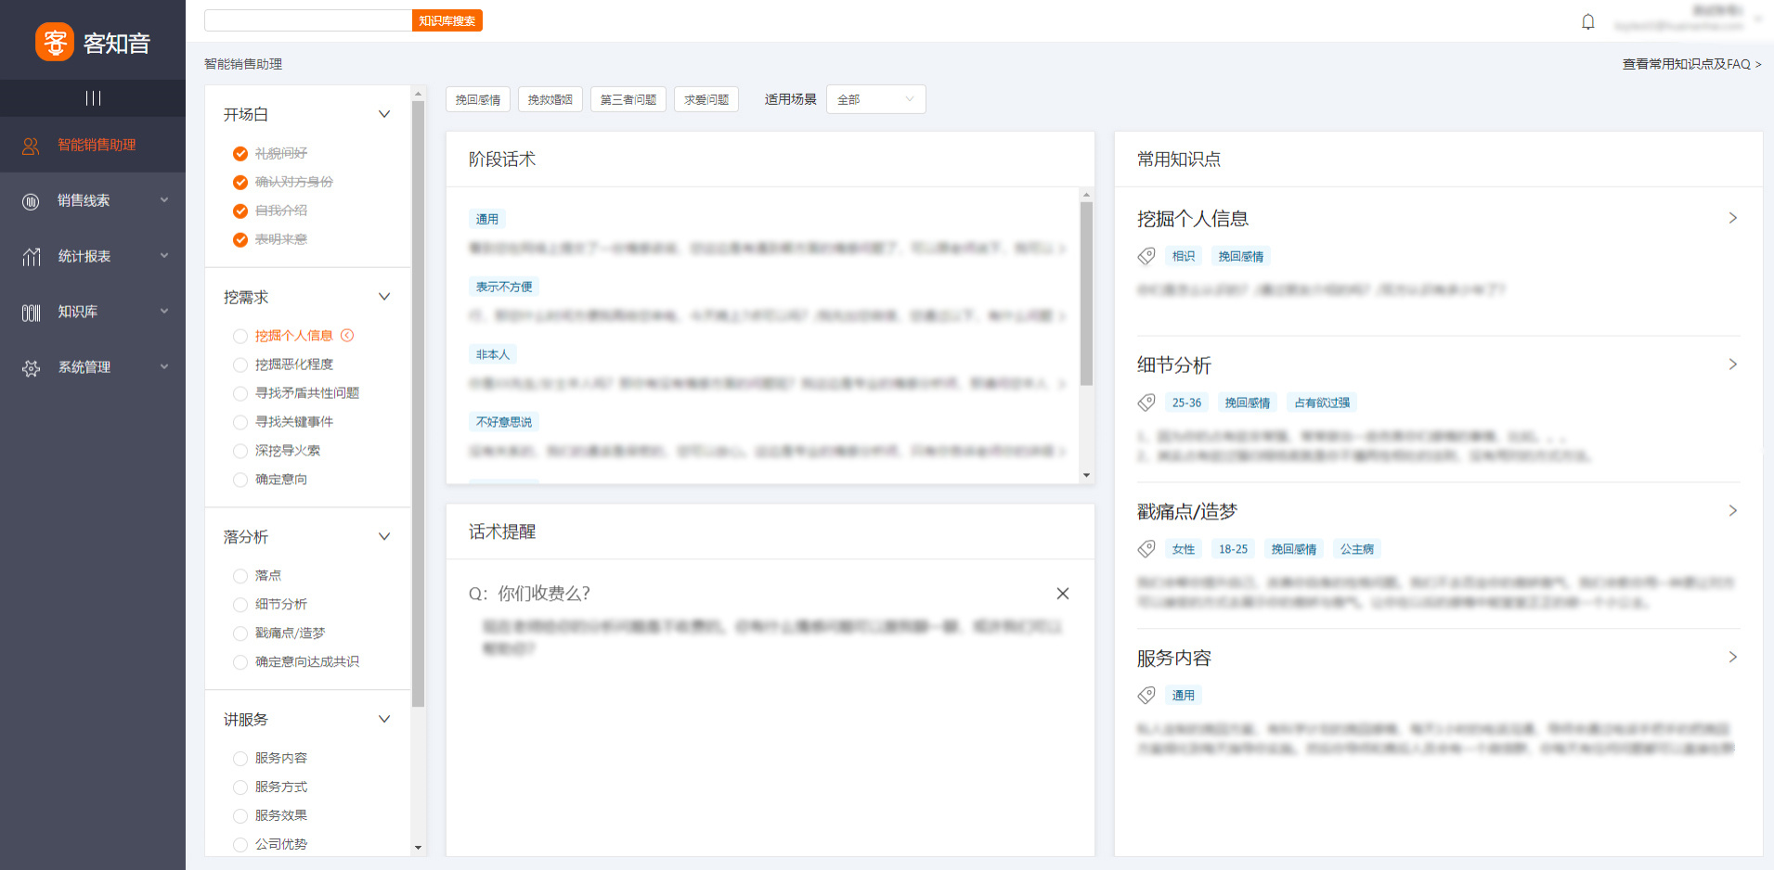
Task: Click the 系统管理 gear icon
Action: [x=31, y=368]
